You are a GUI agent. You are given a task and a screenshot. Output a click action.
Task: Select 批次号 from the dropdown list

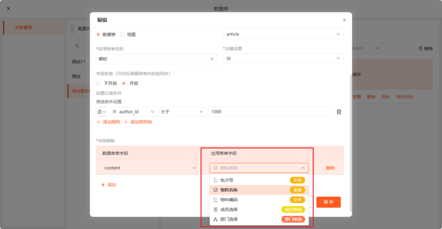pyautogui.click(x=259, y=180)
